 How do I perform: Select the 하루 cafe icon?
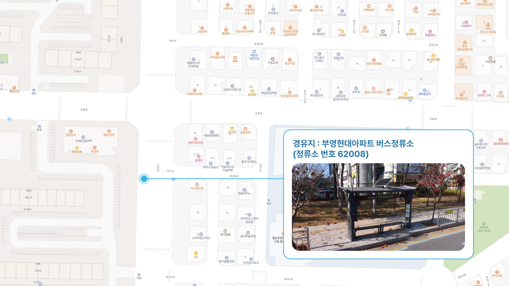tap(235, 58)
